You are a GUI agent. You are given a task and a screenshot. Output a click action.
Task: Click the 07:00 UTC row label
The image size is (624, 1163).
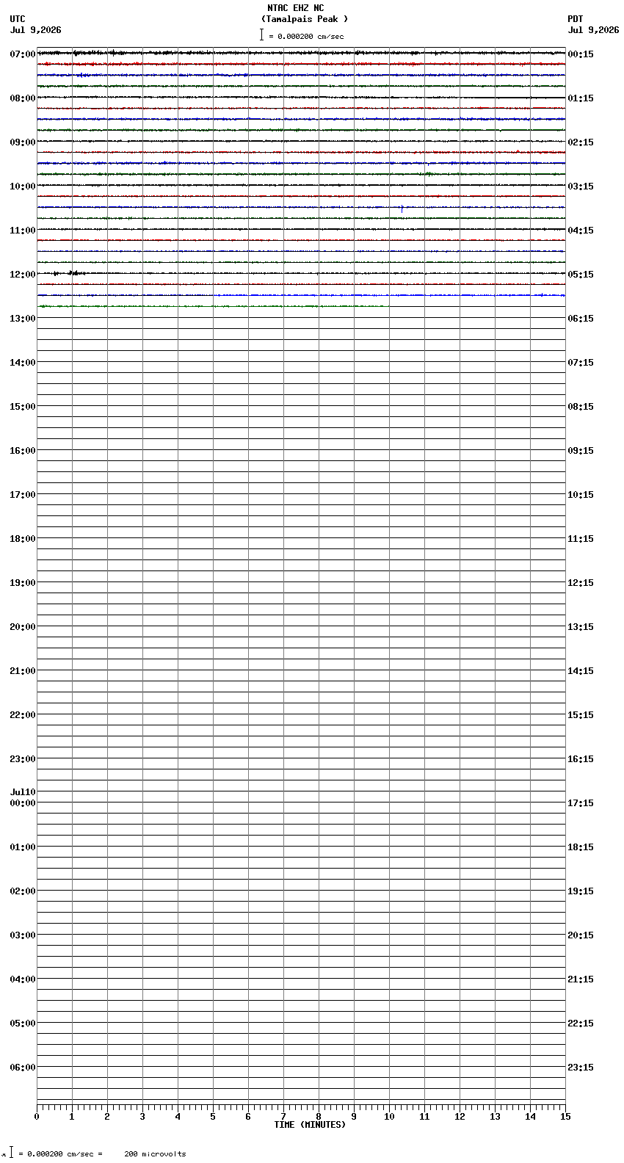coord(23,54)
